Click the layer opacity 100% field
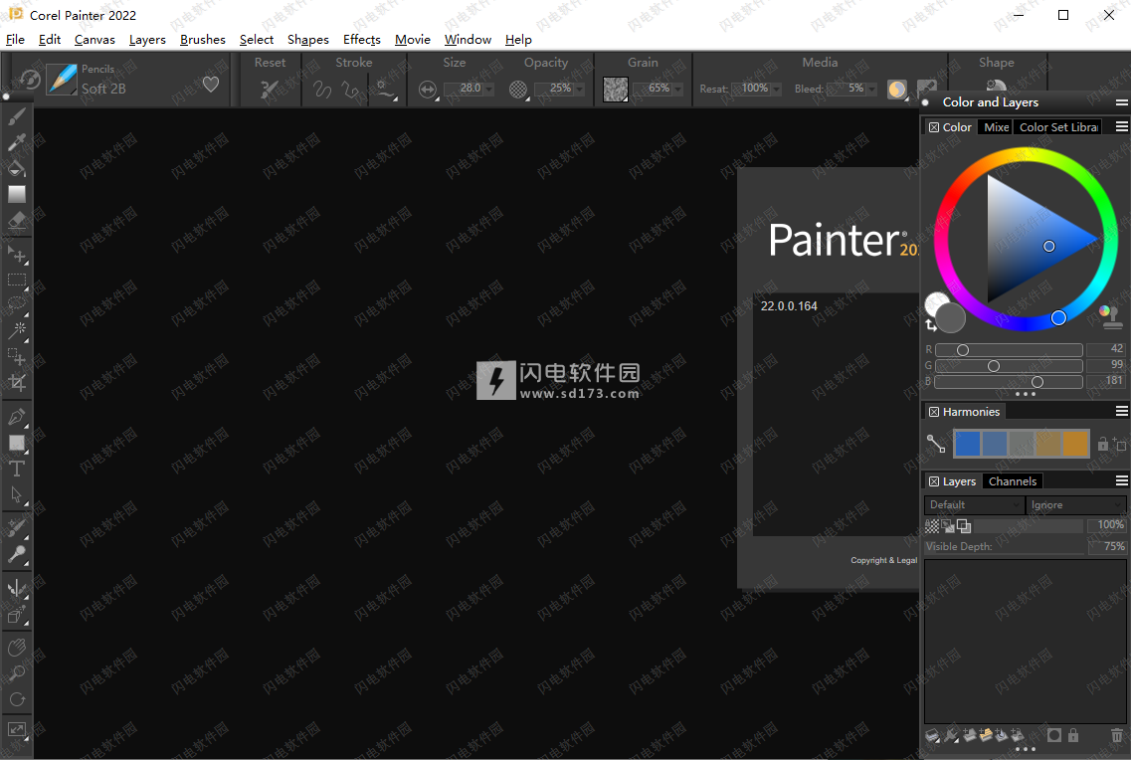This screenshot has height=760, width=1131. point(1108,525)
